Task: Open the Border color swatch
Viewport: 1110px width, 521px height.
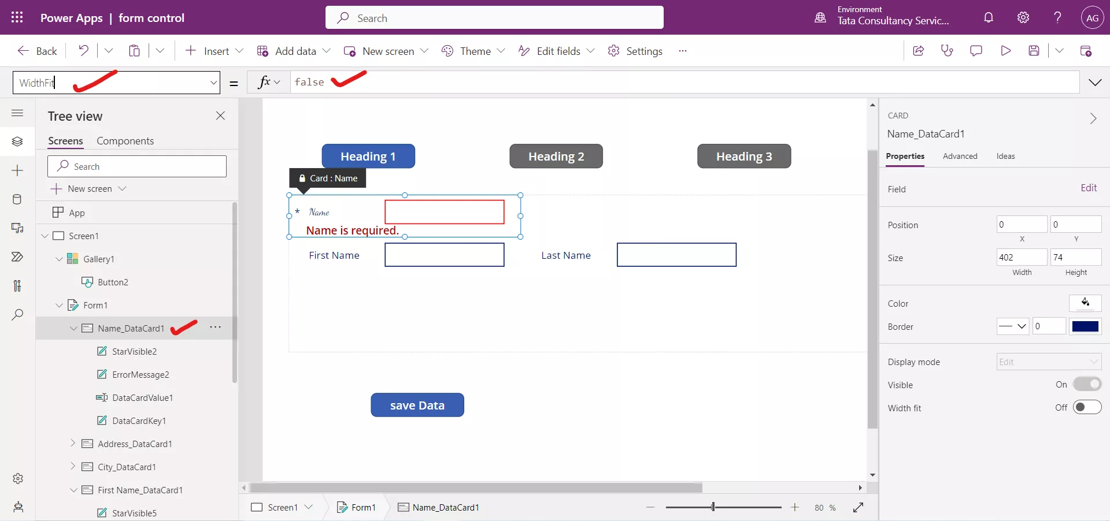Action: coord(1086,326)
